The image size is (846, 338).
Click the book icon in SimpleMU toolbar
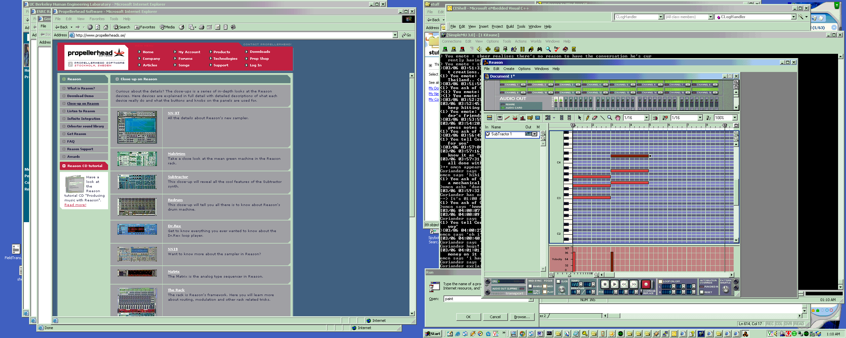(565, 49)
